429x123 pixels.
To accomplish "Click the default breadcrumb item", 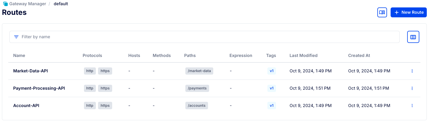I will (61, 4).
